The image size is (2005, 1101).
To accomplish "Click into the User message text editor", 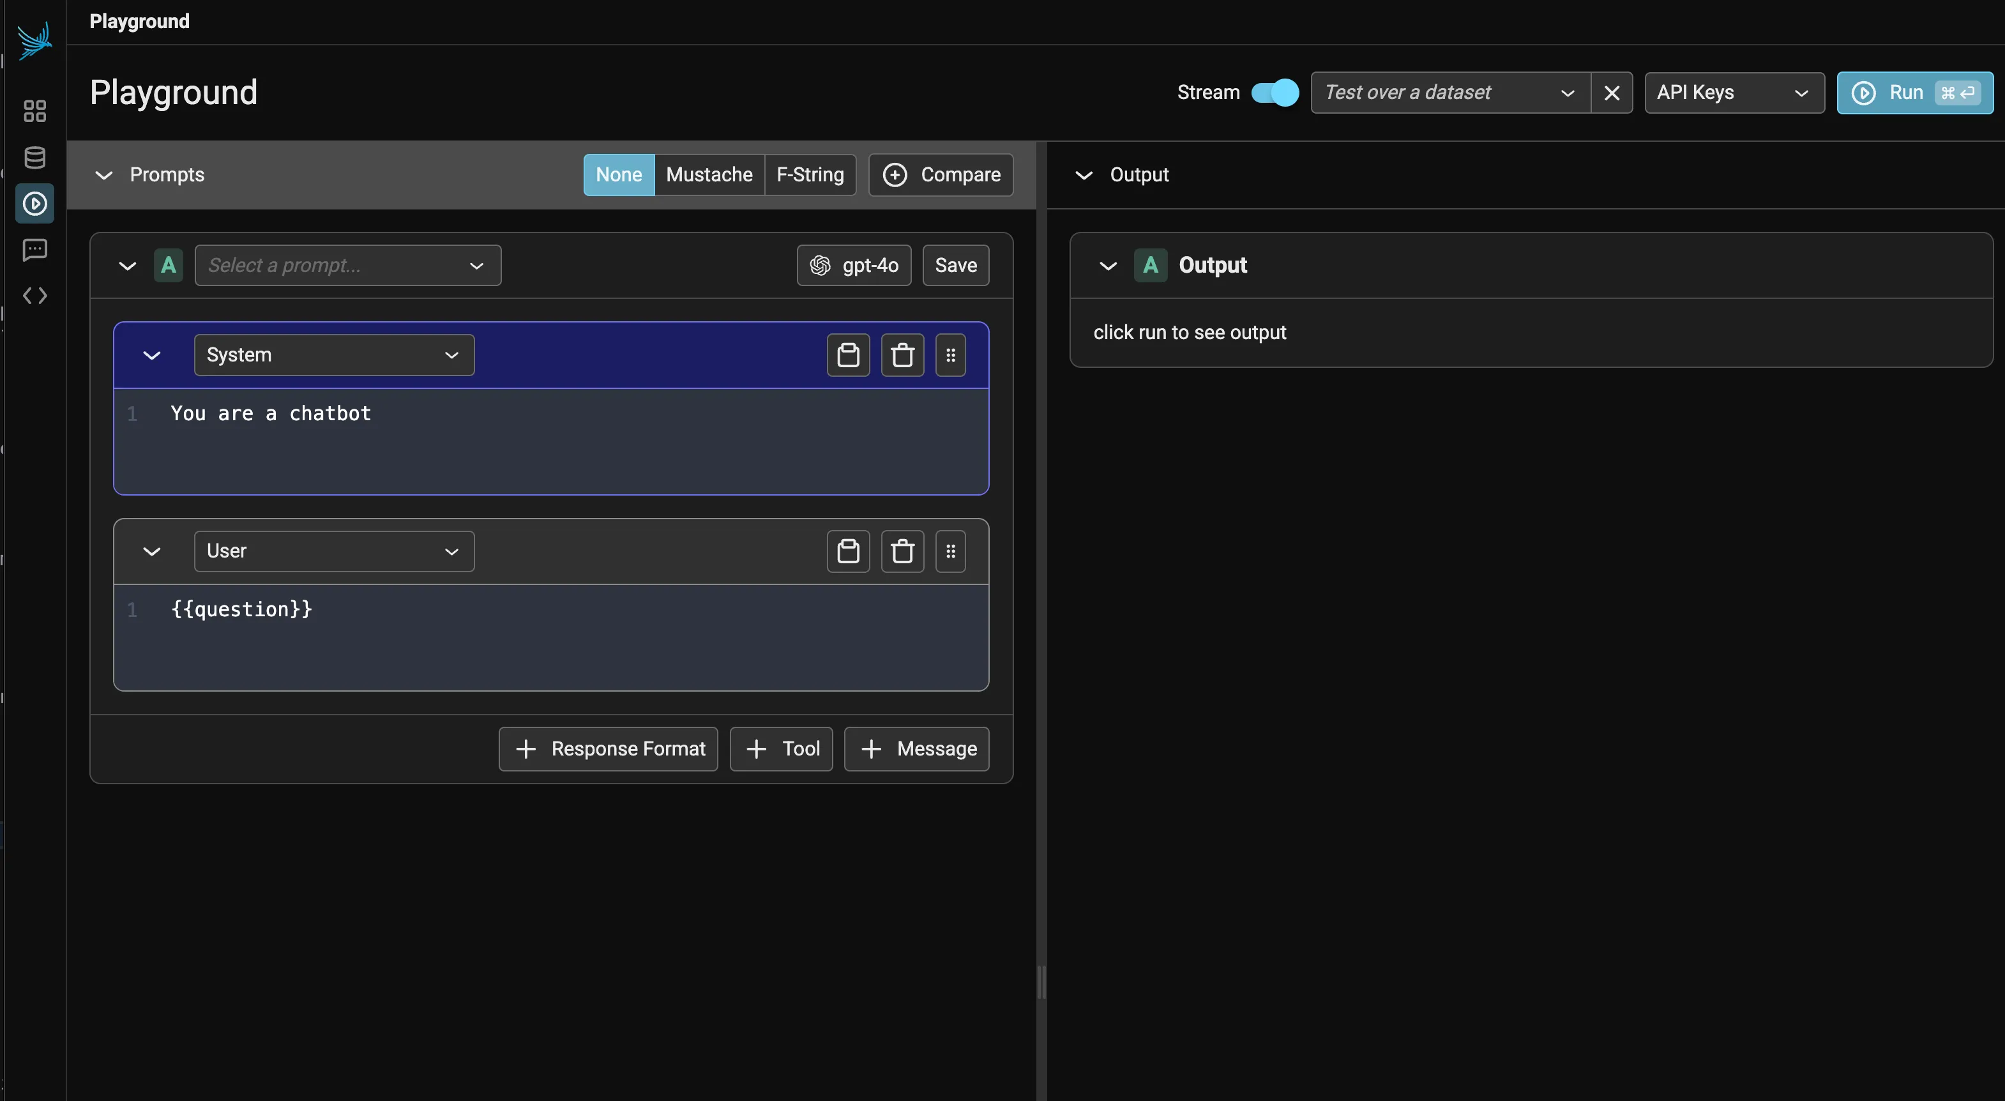I will pos(545,635).
